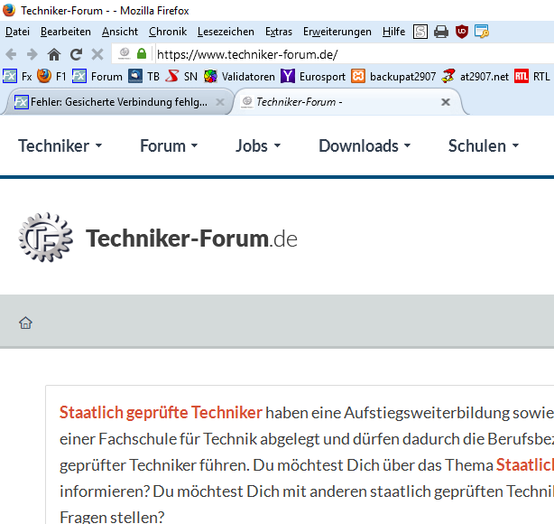The width and height of the screenshot is (554, 524).
Task: Click the Techniker-Forum gear logo
Action: point(46,239)
